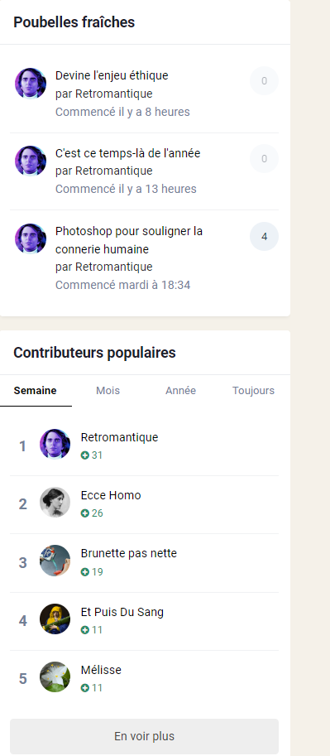The image size is (330, 756).
Task: Click avatar beside Photoshop pour souligner topic
Action: [x=31, y=238]
